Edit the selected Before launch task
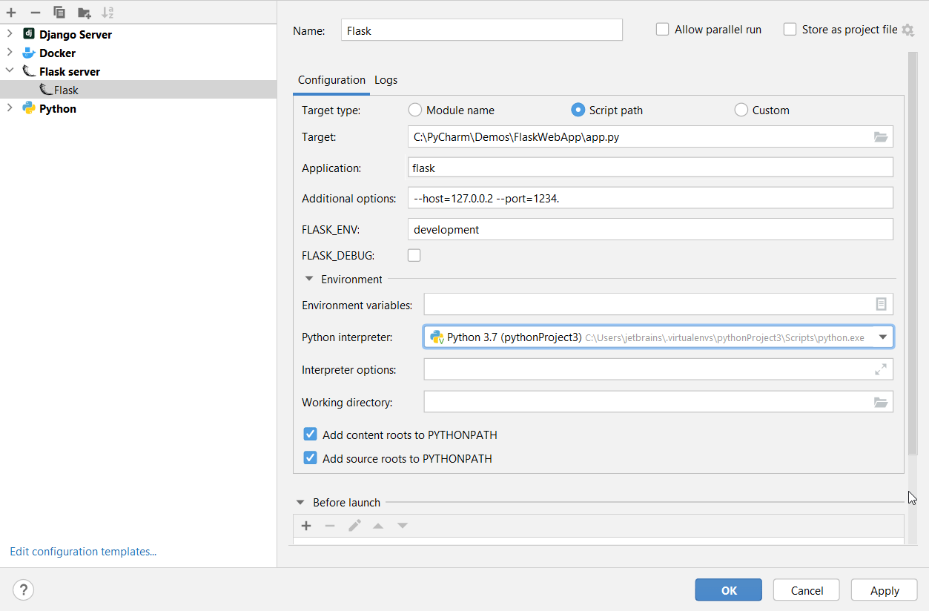Screen dimensions: 929x611 coord(354,525)
